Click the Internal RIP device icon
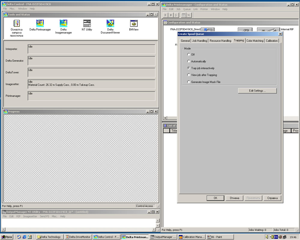Screen dimensions: 300x240 268,30
